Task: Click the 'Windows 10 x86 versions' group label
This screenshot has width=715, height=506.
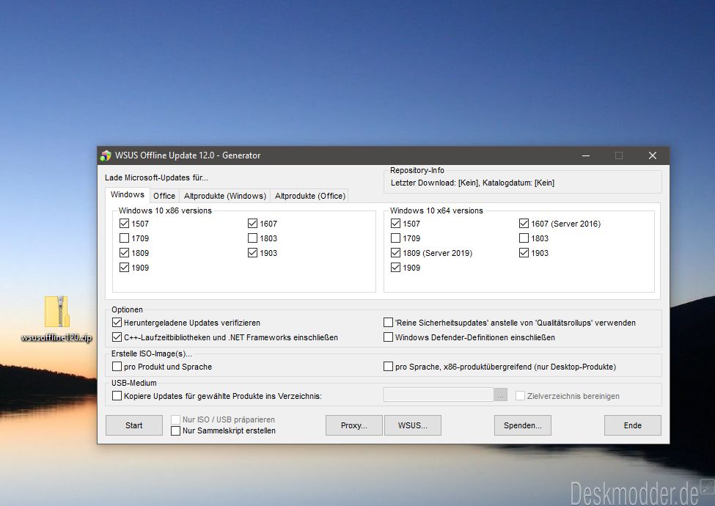Action: point(165,210)
